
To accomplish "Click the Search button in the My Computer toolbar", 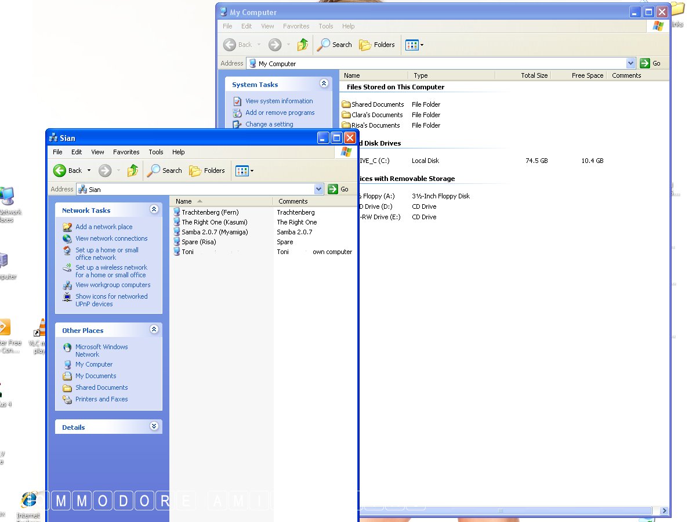I will point(335,45).
